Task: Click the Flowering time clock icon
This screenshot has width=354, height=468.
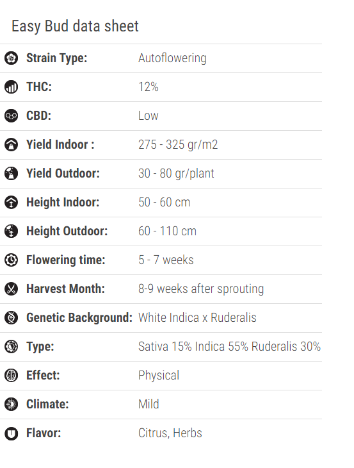Action: click(12, 260)
